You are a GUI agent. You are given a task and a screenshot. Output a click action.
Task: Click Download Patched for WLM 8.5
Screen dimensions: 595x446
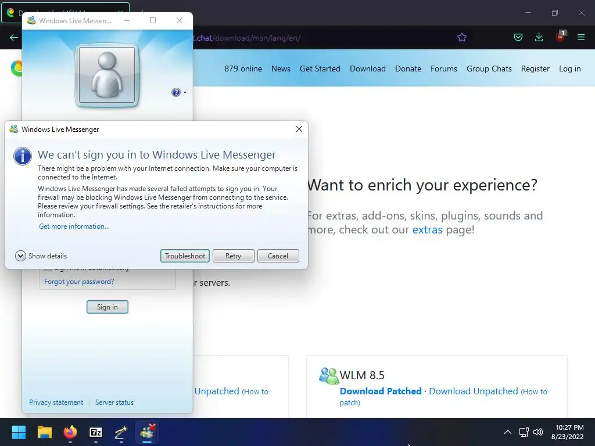[x=381, y=391]
